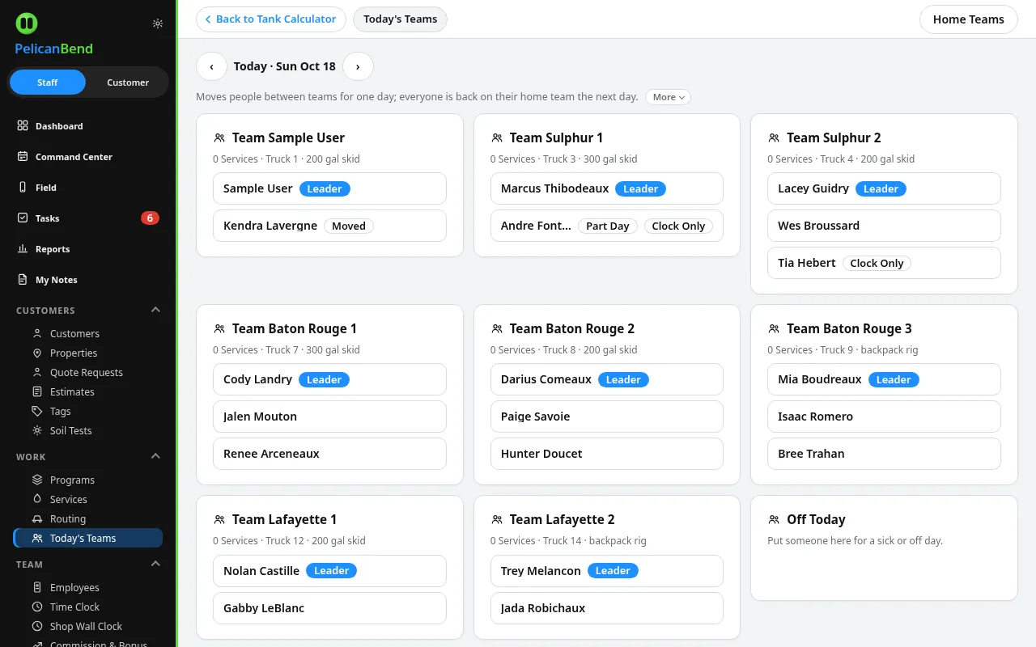This screenshot has width=1036, height=647.
Task: Select Bree Trahan member card
Action: pos(884,454)
